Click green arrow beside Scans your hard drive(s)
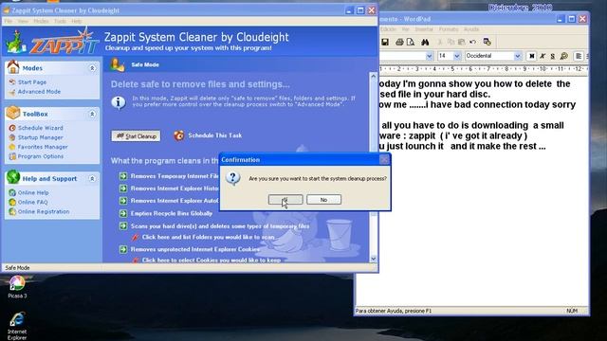 pyautogui.click(x=123, y=225)
